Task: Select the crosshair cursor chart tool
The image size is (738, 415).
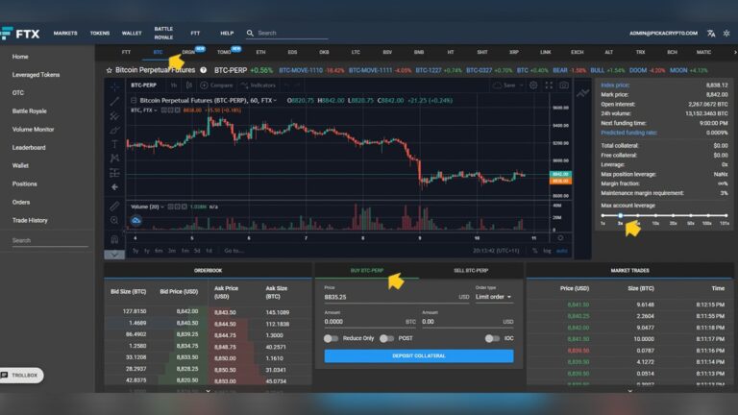Action: [114, 86]
